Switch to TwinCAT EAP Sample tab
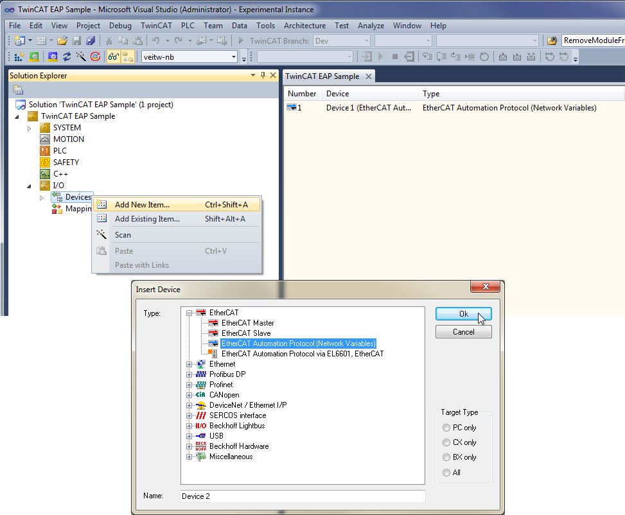The width and height of the screenshot is (625, 515). pos(322,76)
